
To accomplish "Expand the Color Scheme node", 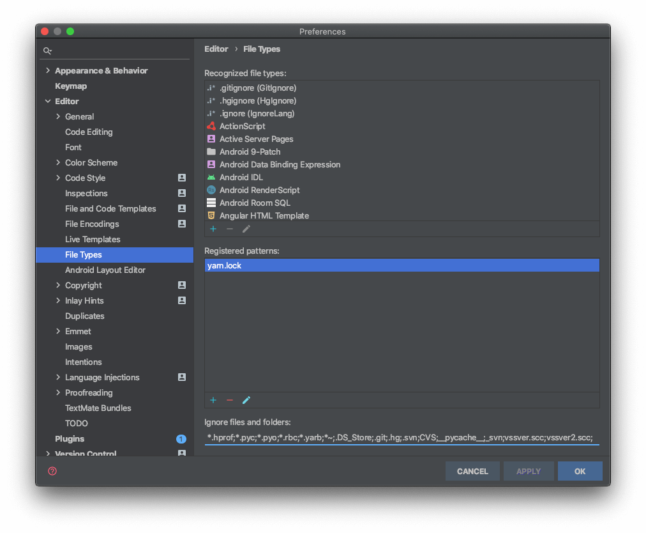I will pos(58,162).
